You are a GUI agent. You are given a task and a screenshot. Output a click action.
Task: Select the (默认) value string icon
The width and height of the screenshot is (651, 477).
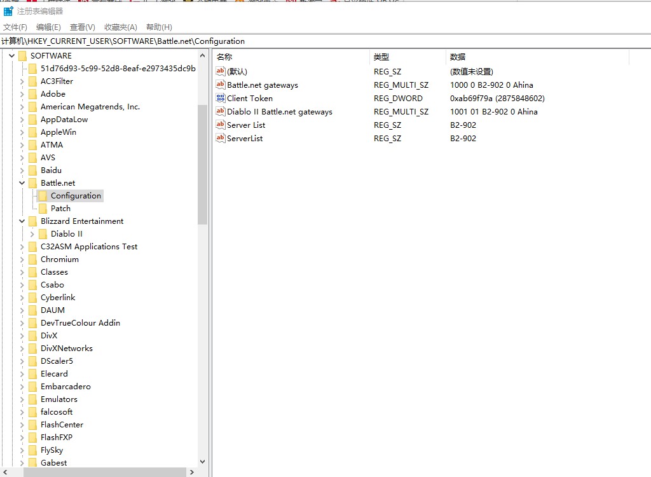tap(221, 71)
